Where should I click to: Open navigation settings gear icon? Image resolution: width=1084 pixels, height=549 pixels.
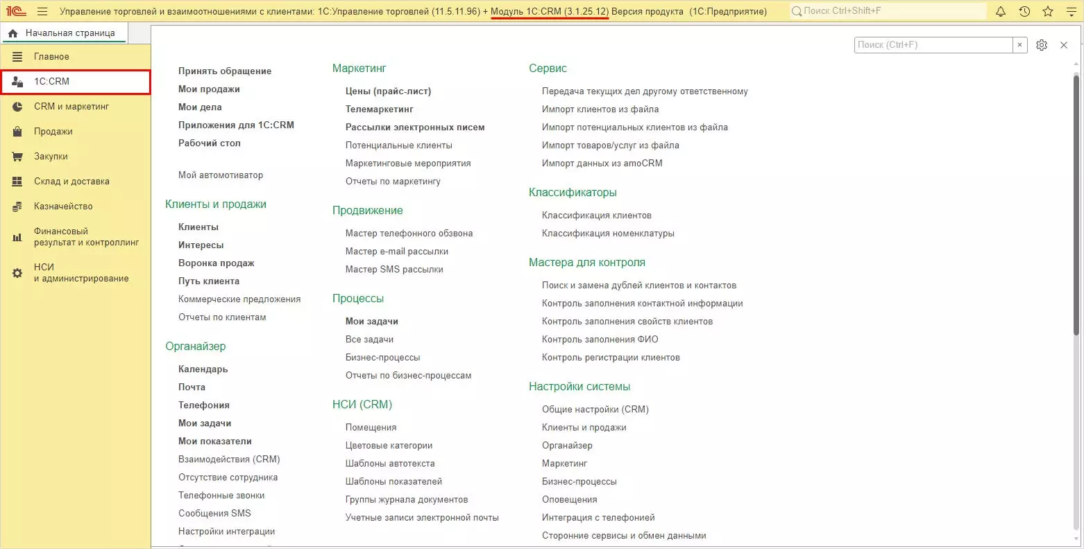[x=1042, y=45]
